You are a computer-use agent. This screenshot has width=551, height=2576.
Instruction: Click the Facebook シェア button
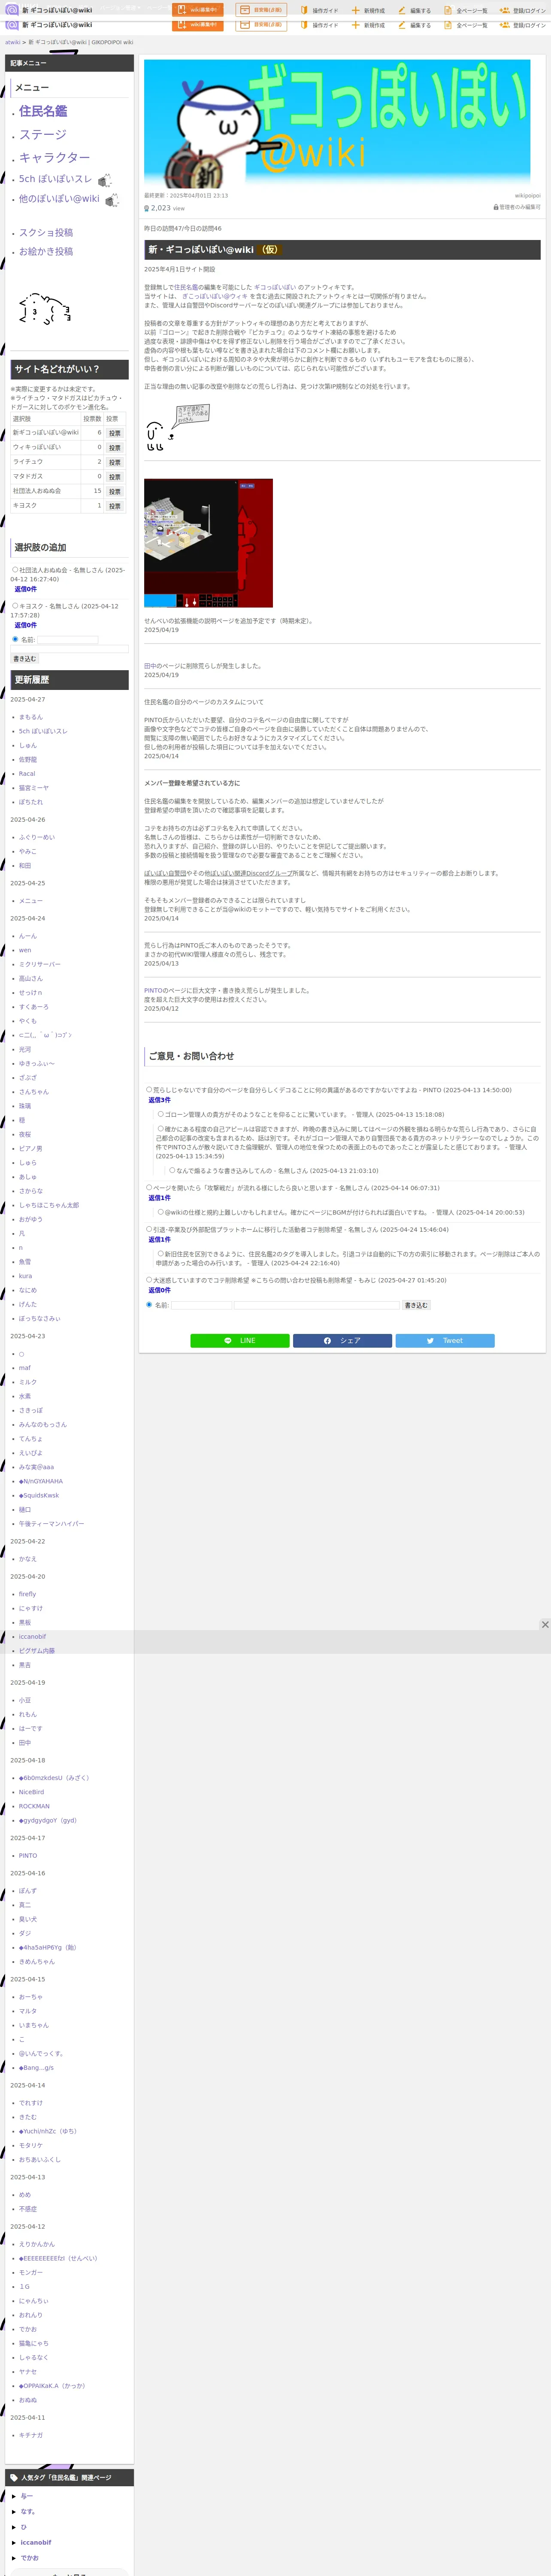(342, 1341)
